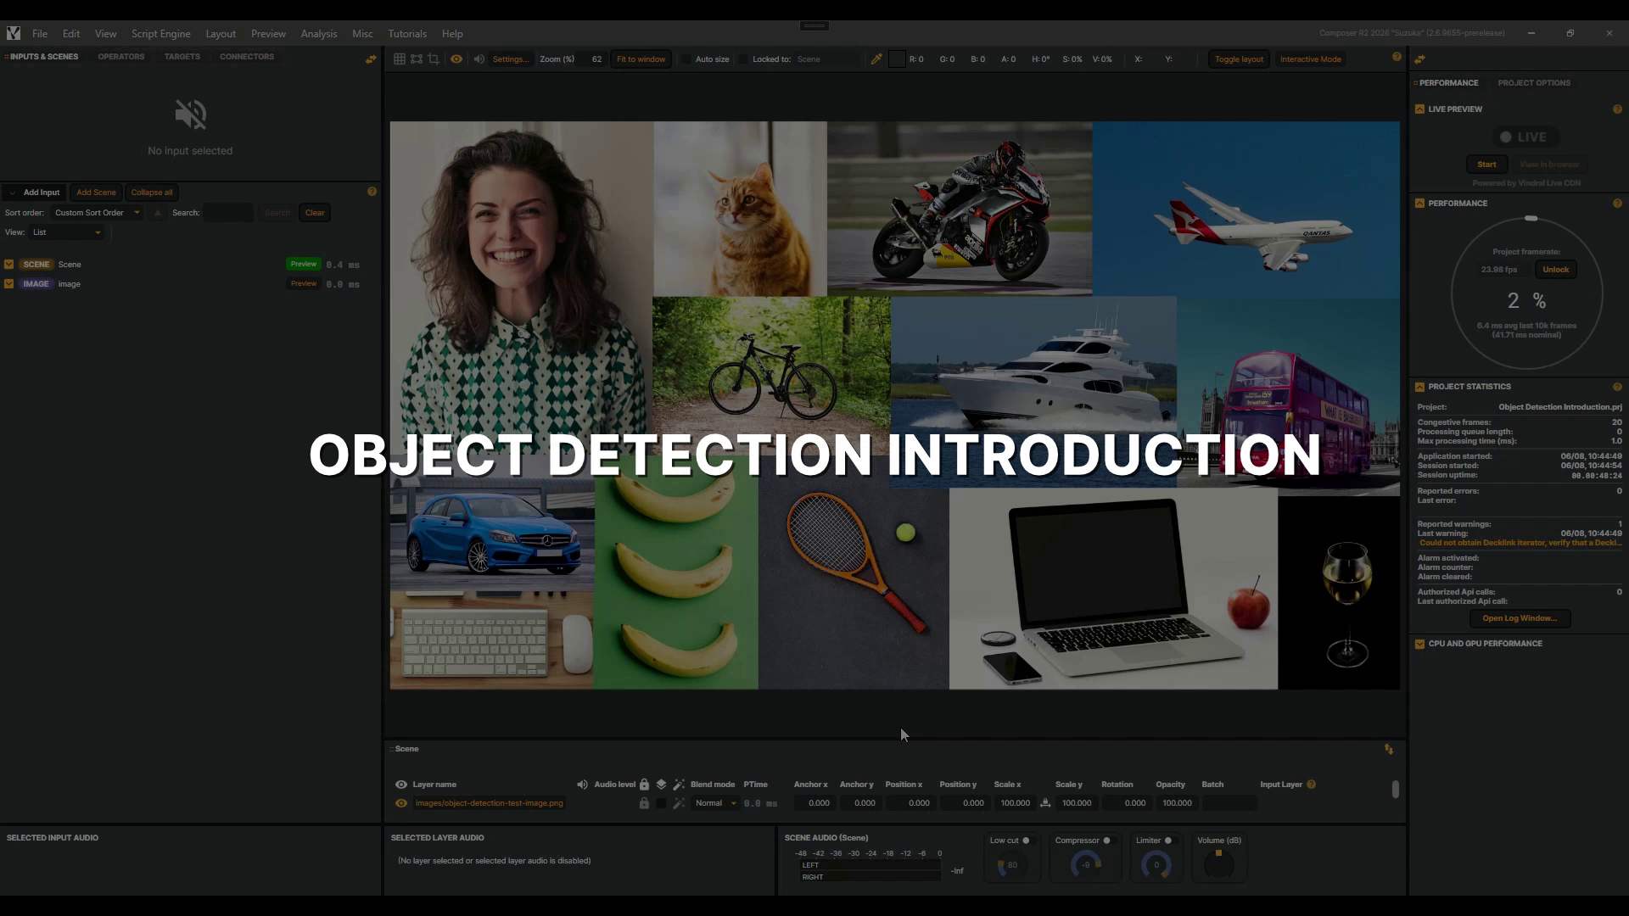Click the Compressor knob
Screen dimensions: 1629x916
(1086, 864)
